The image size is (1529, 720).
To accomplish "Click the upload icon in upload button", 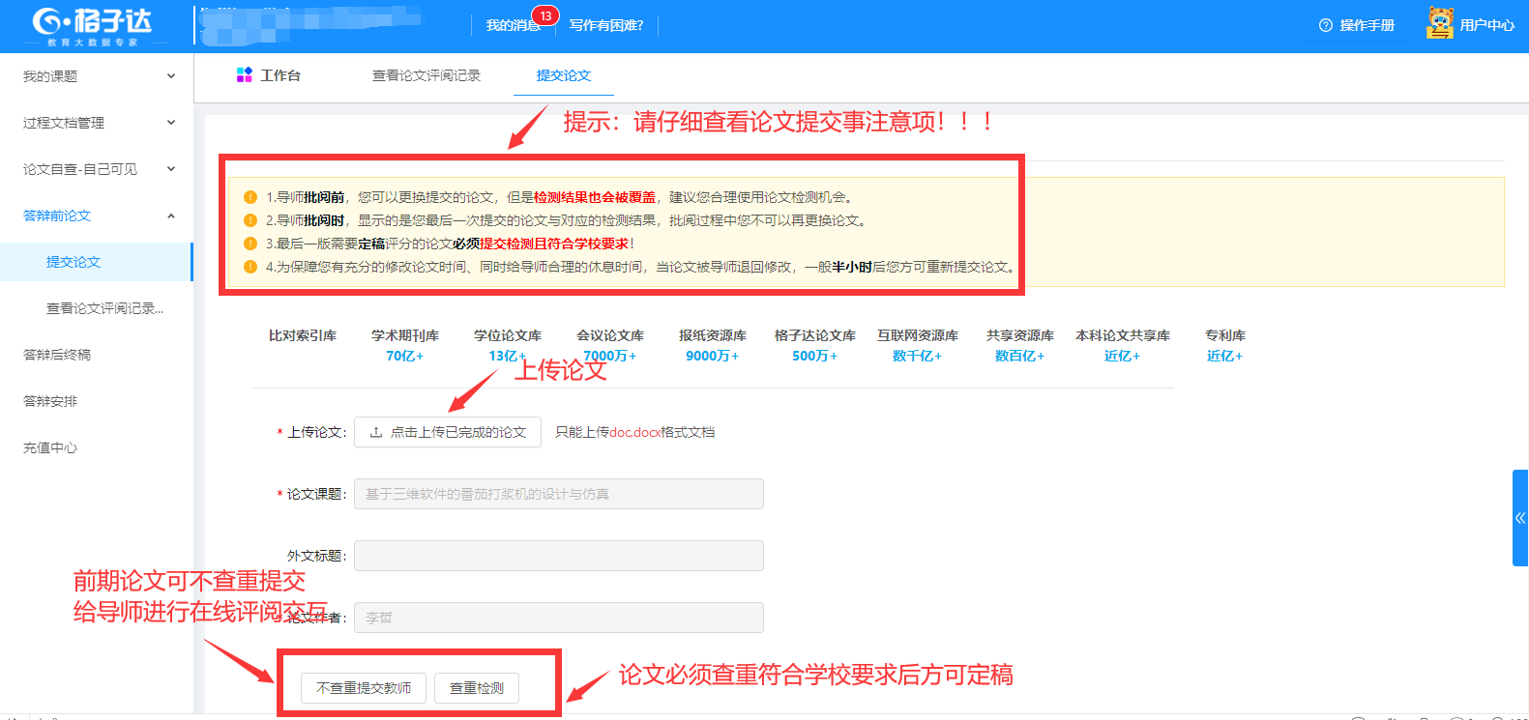I will [x=376, y=432].
